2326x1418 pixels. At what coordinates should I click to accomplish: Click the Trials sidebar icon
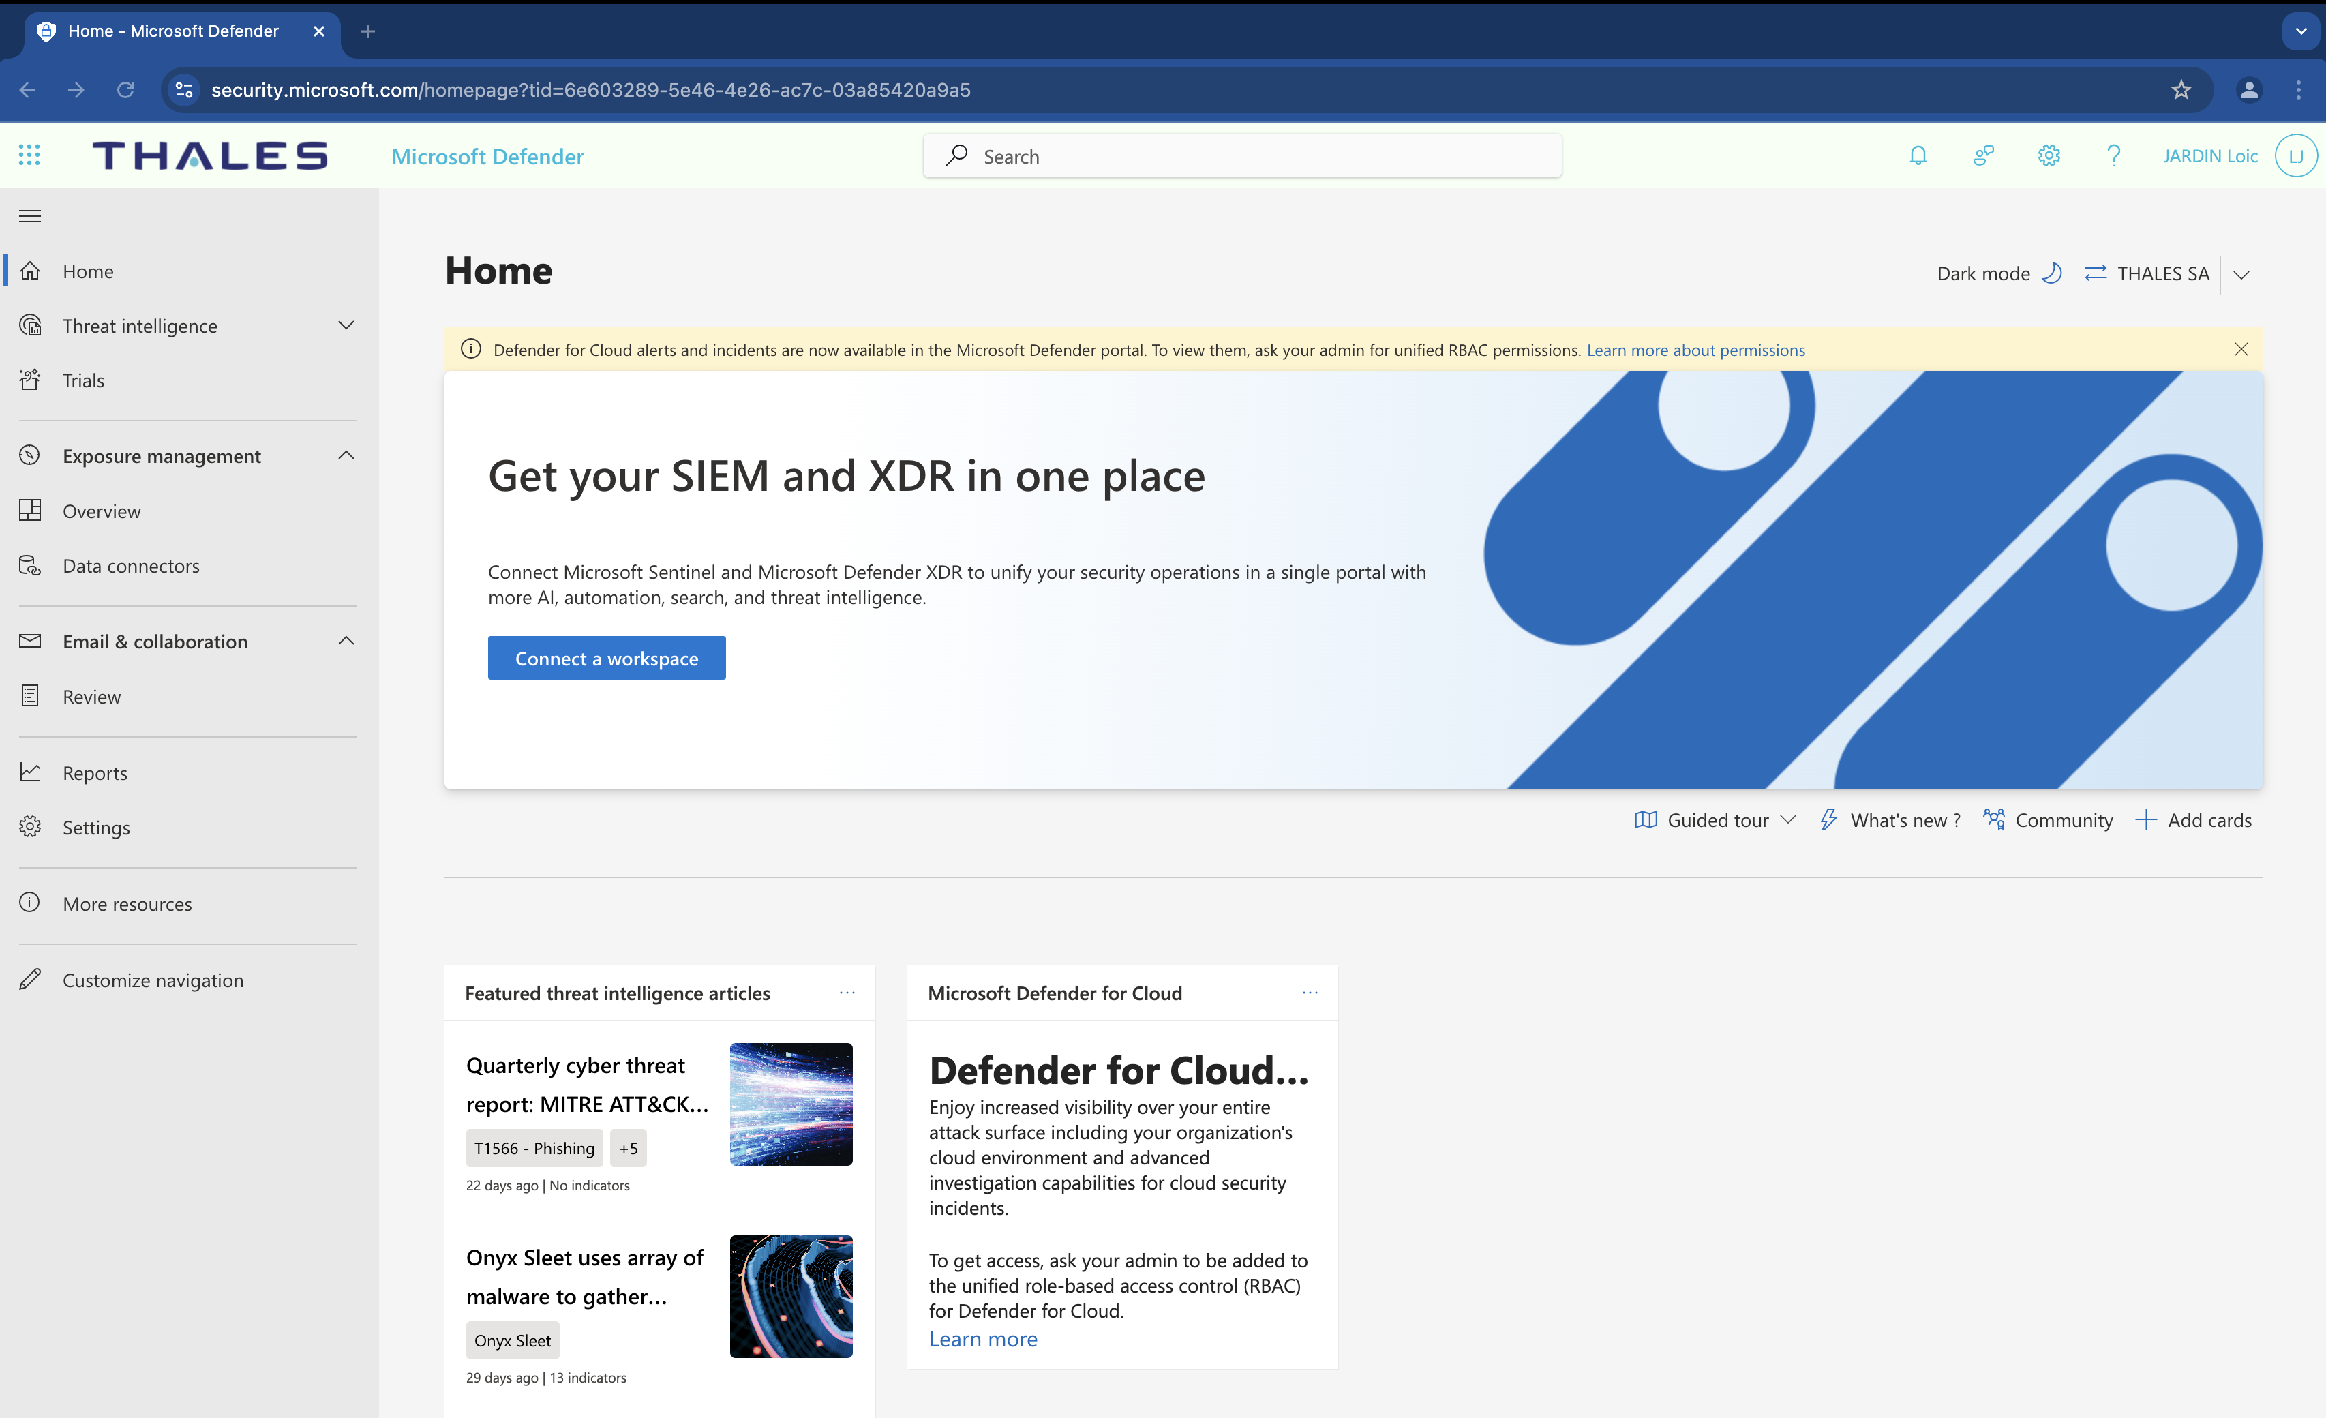tap(30, 380)
